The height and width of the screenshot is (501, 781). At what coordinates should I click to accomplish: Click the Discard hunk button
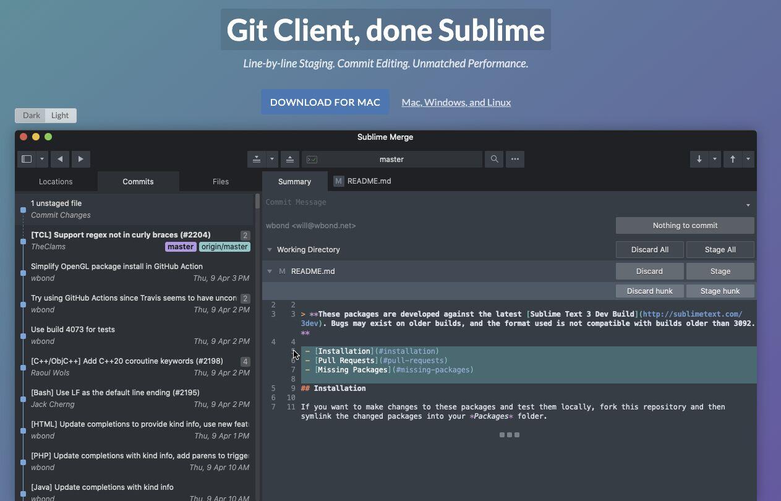[650, 291]
